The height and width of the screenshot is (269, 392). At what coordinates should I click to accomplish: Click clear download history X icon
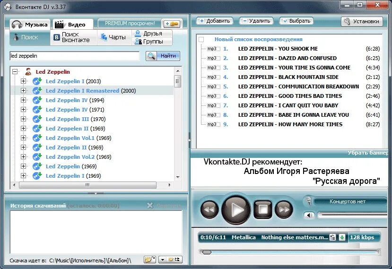tap(150, 206)
